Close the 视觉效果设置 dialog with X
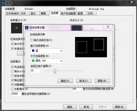This screenshot has height=111, width=137. (x=108, y=27)
